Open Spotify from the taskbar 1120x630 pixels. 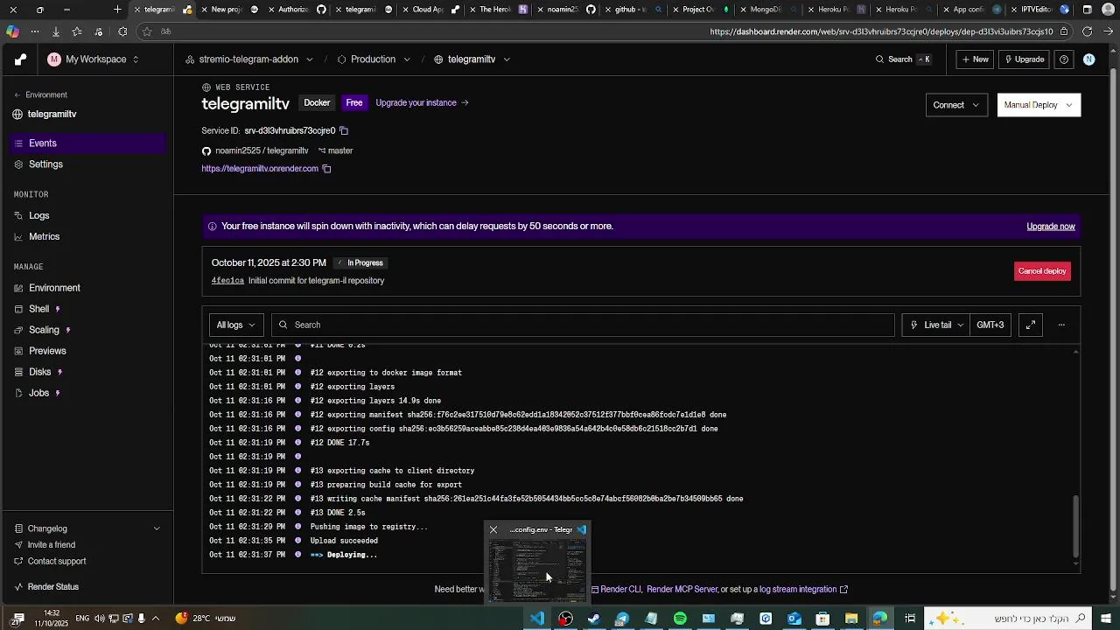coord(680,619)
